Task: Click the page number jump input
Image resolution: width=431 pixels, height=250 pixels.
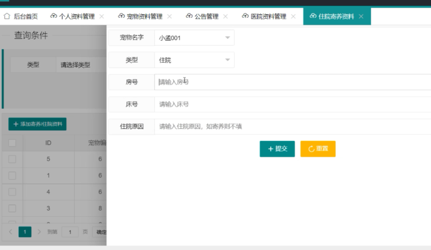Action: (70, 232)
